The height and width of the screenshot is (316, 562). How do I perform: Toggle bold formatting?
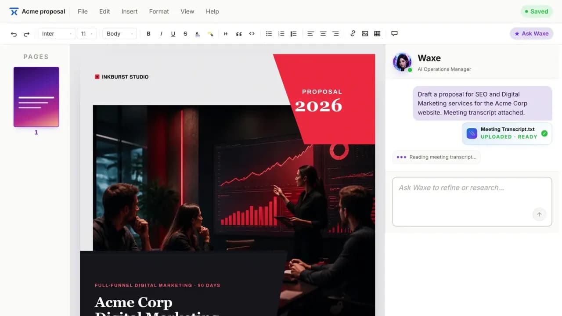(148, 34)
